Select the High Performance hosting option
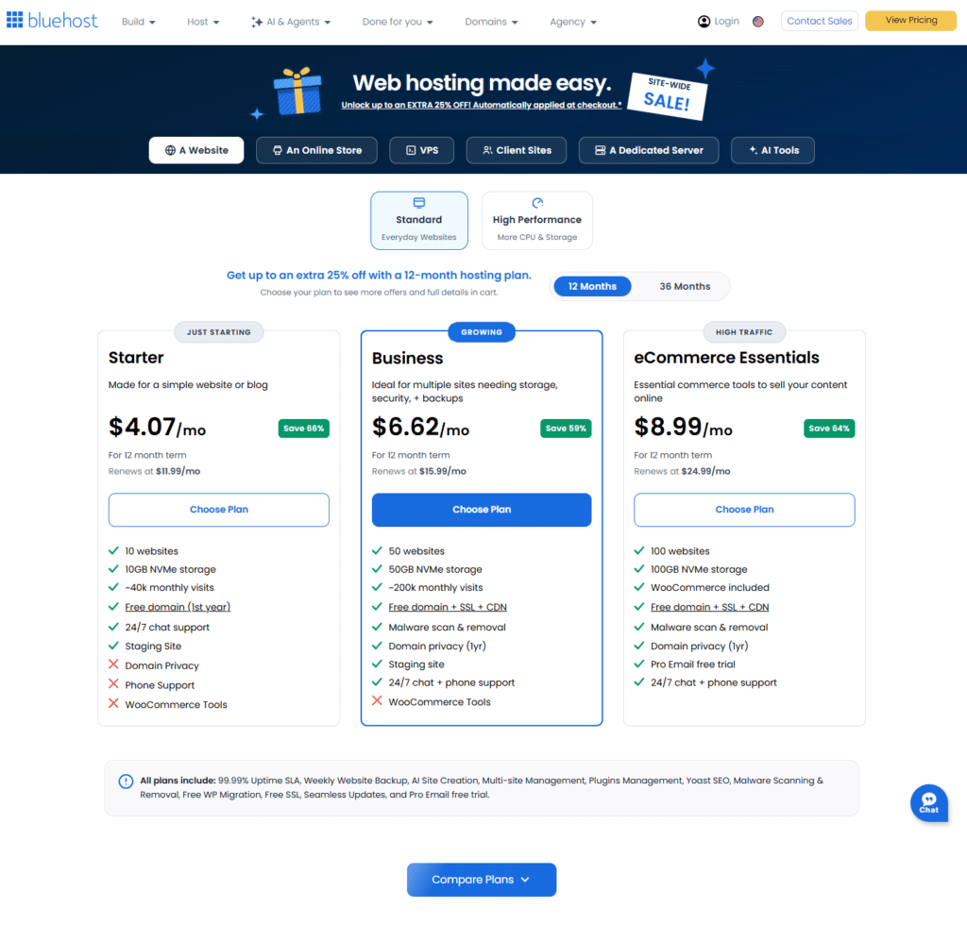Viewport: 967px width, 925px height. click(x=537, y=221)
